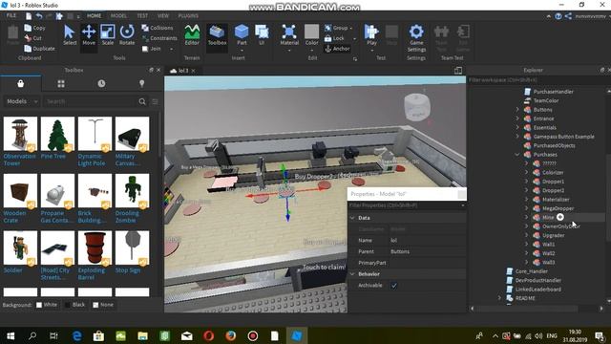
Task: Open Microsoft Edge from the taskbar
Action: click(76, 335)
